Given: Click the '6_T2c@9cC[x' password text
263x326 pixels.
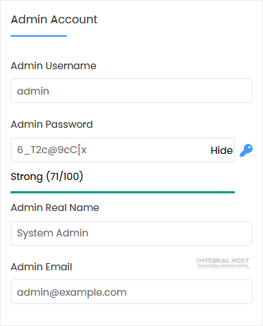Looking at the screenshot, I should click(x=51, y=150).
